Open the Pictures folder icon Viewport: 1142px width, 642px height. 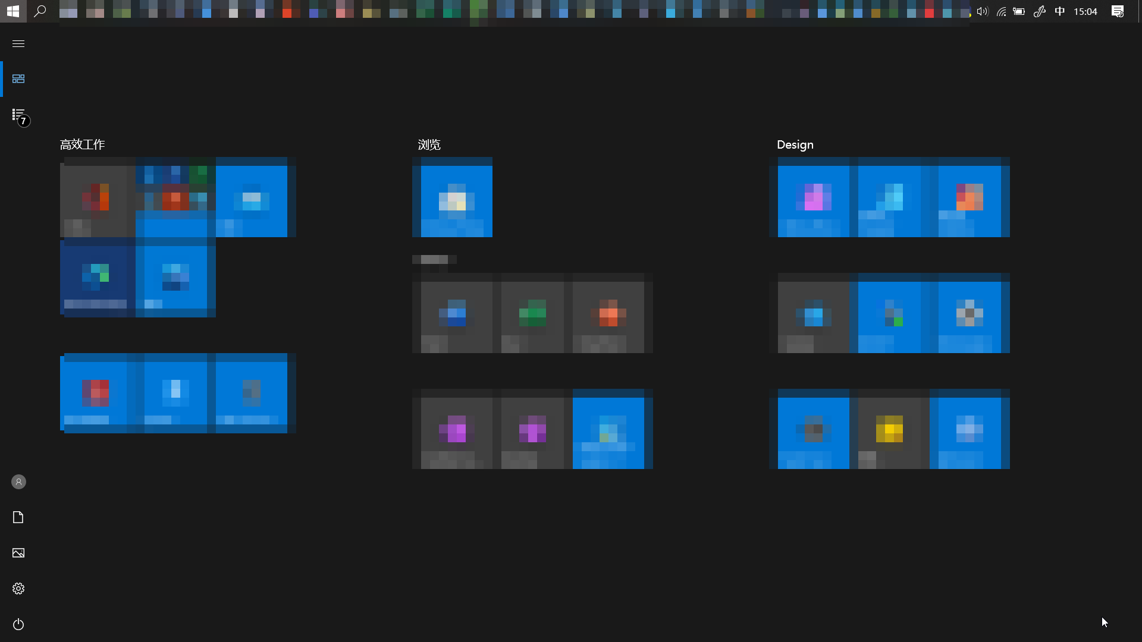coord(18,553)
